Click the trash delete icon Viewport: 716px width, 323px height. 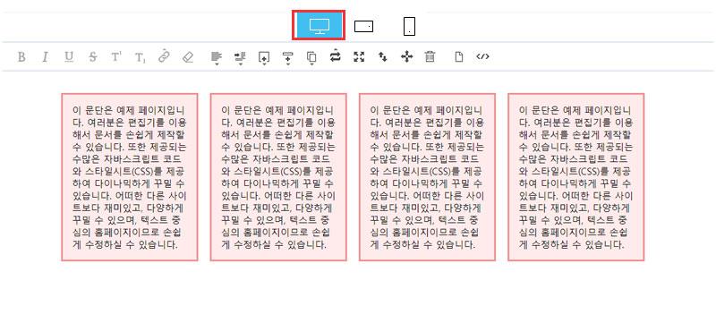click(x=430, y=56)
